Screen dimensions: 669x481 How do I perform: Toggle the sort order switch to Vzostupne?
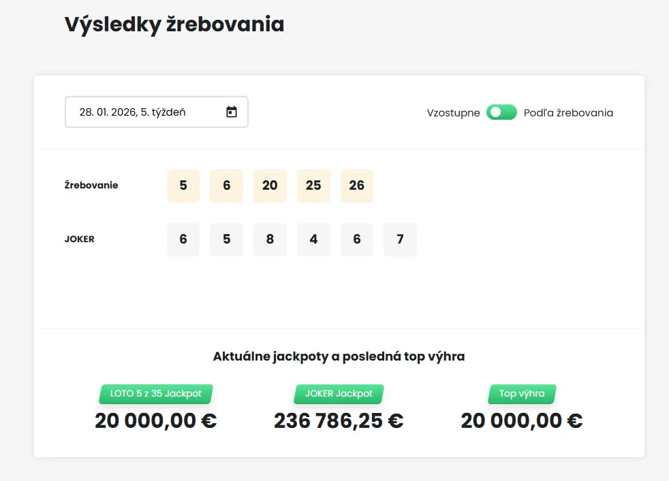tap(501, 112)
